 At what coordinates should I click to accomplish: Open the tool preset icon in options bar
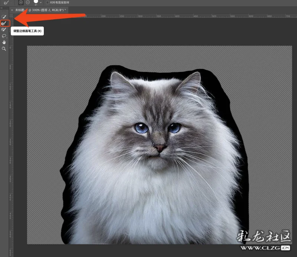click(6, 3)
